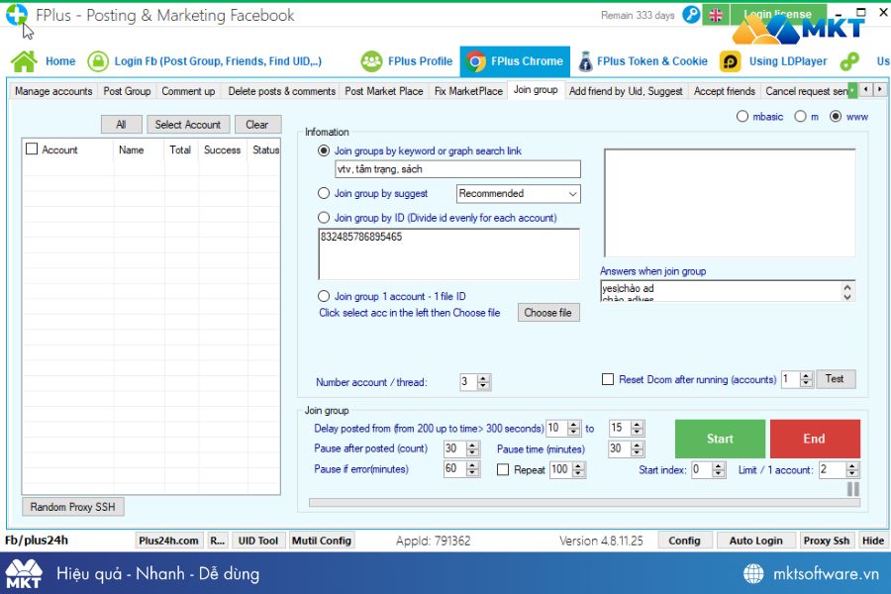Image resolution: width=891 pixels, height=594 pixels.
Task: Adjust the Repeat 100 spinner
Action: [x=578, y=469]
